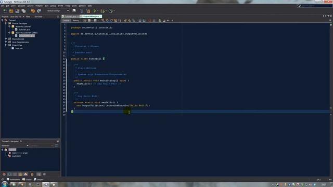Click the Profile Project icon
This screenshot has width=333, height=187.
pyautogui.click(x=110, y=11)
